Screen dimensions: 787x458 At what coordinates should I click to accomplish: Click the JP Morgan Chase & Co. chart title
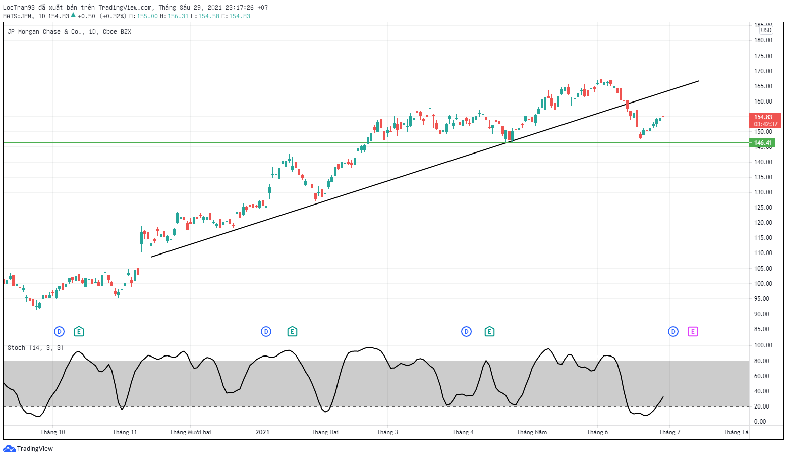pos(69,32)
